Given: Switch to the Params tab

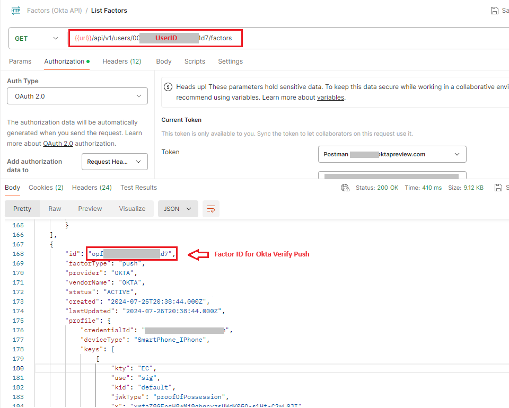Looking at the screenshot, I should pos(20,61).
